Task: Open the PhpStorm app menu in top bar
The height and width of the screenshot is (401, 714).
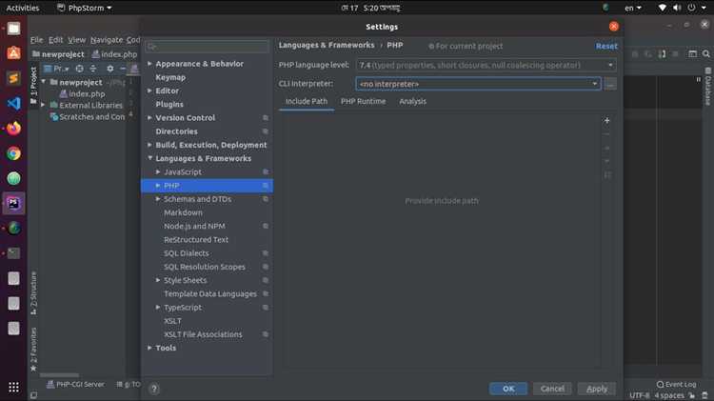Action: (84, 8)
